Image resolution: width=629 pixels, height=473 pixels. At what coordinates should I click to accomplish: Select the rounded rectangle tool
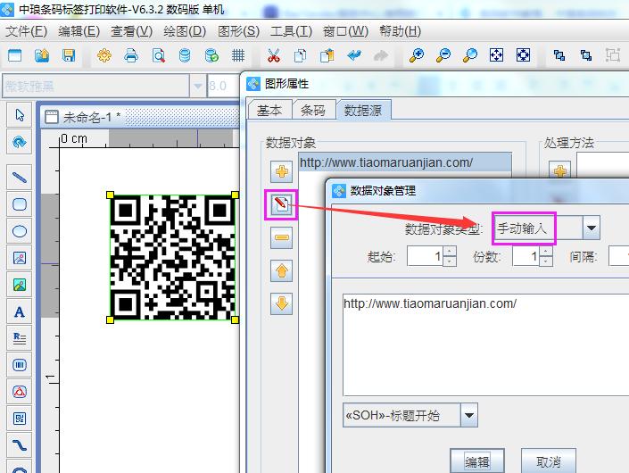point(20,204)
